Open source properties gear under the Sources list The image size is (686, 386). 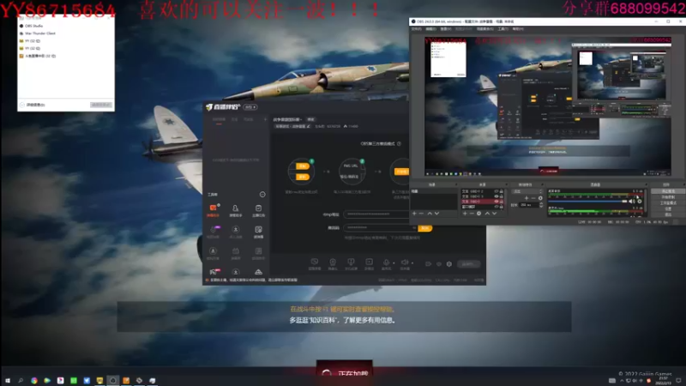(479, 214)
